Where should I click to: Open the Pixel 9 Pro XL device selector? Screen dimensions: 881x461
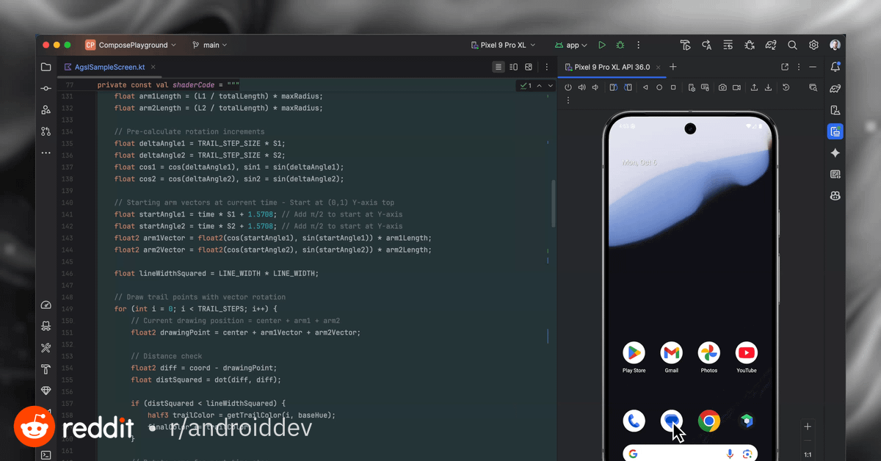(503, 45)
